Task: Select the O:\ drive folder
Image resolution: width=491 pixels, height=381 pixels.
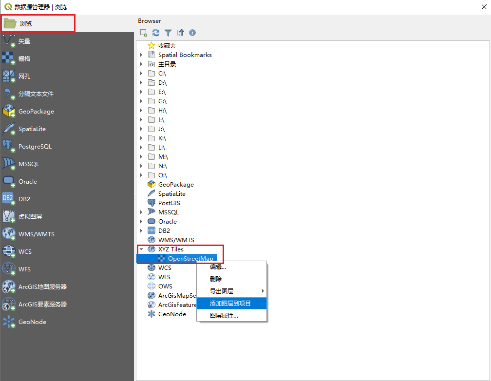Action: point(163,175)
